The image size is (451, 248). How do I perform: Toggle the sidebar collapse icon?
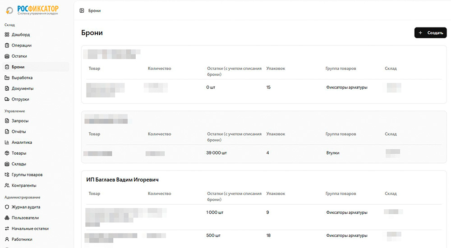tap(82, 11)
